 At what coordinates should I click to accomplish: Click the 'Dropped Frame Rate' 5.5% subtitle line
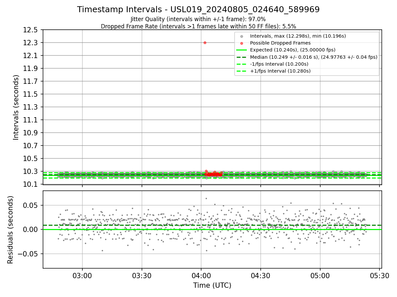point(198,26)
